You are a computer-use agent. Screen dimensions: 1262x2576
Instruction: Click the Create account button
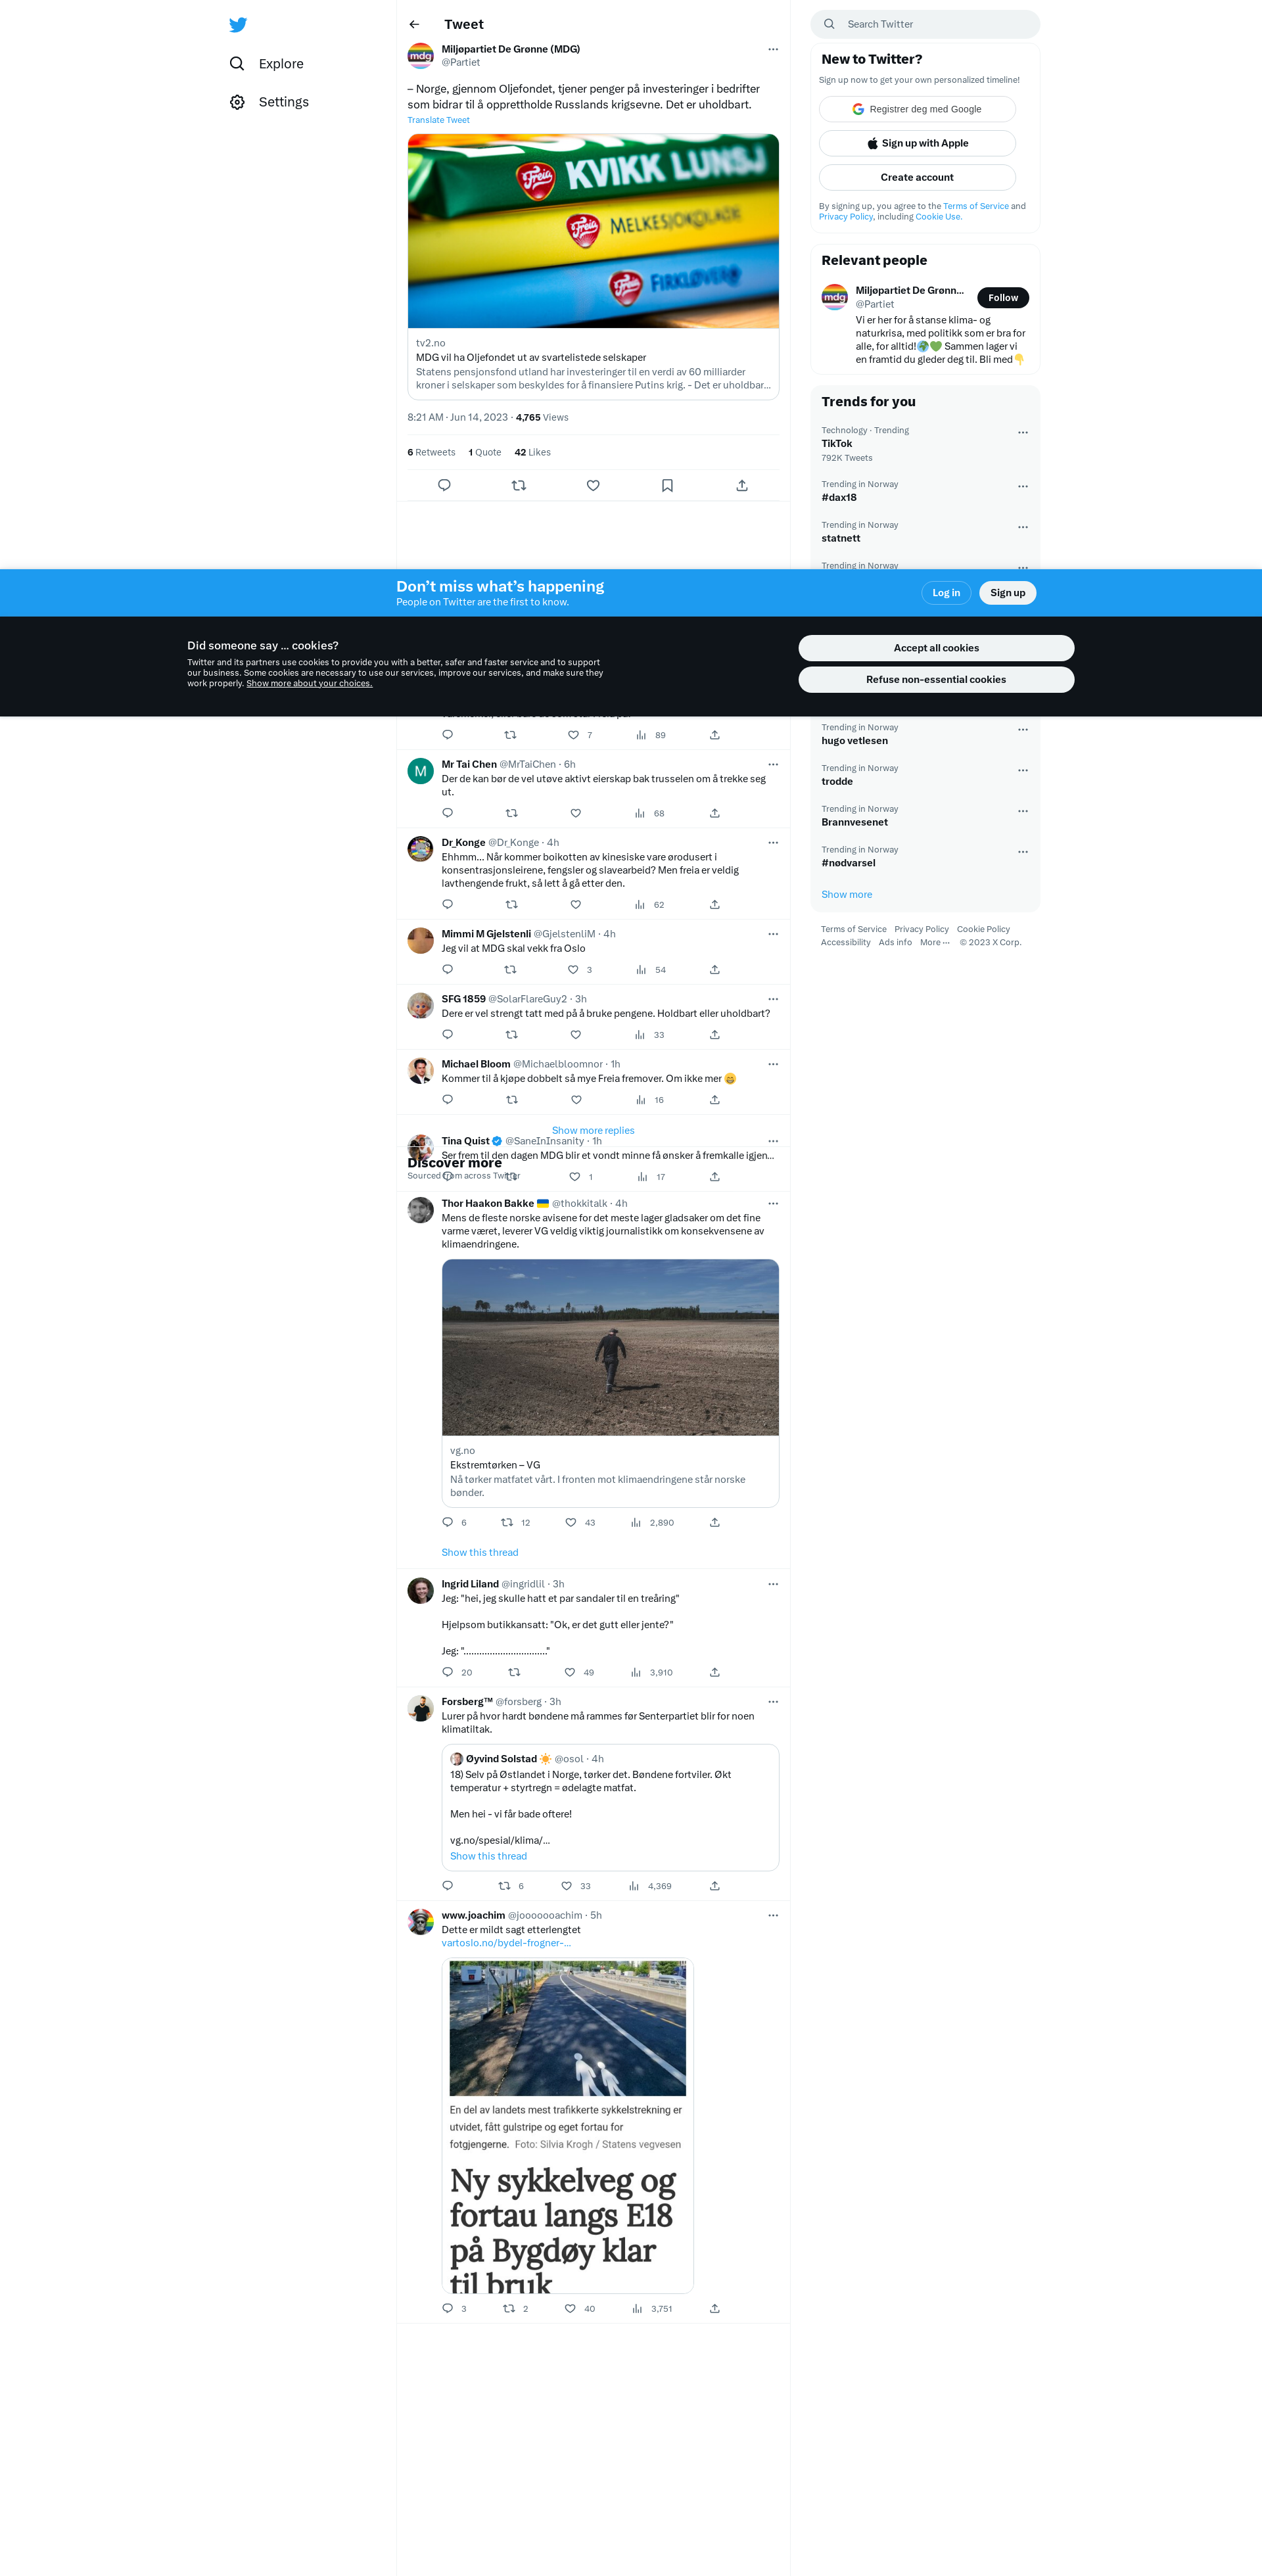917,177
